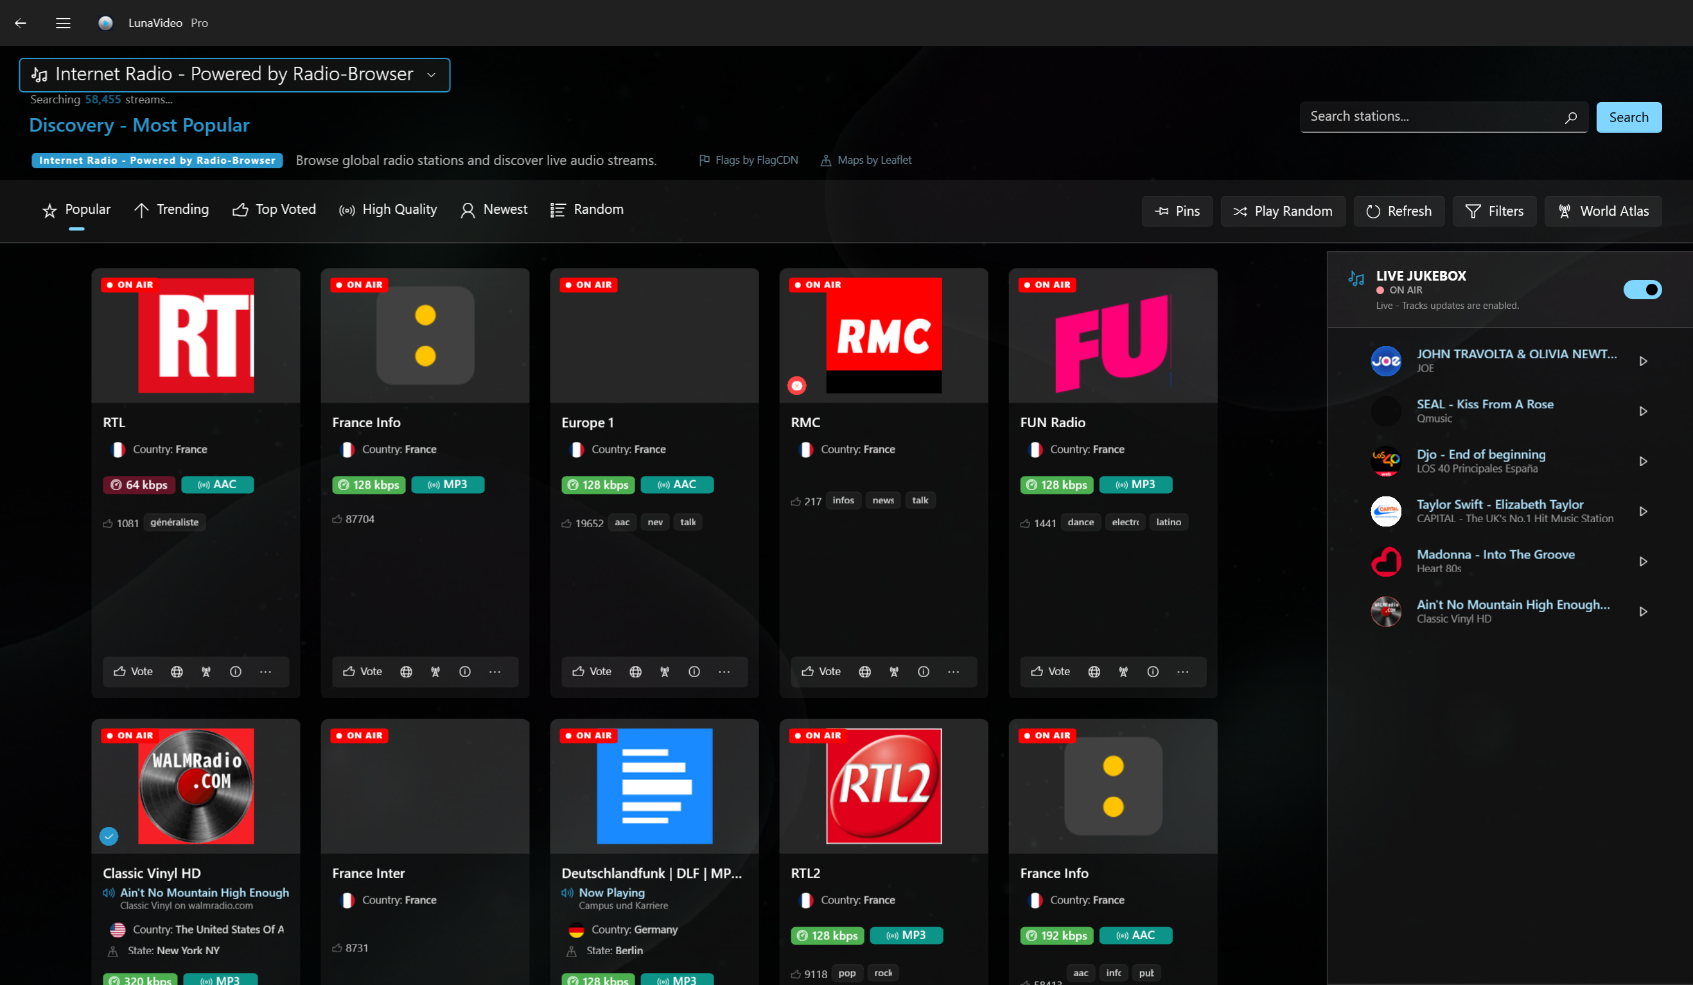This screenshot has height=985, width=1693.
Task: Click inside the Search stations field
Action: [x=1443, y=117]
